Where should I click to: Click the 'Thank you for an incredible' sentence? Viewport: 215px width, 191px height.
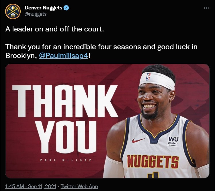click(x=101, y=47)
